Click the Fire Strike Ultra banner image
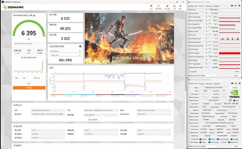Viewport: 242px width, 149px height. tap(129, 38)
